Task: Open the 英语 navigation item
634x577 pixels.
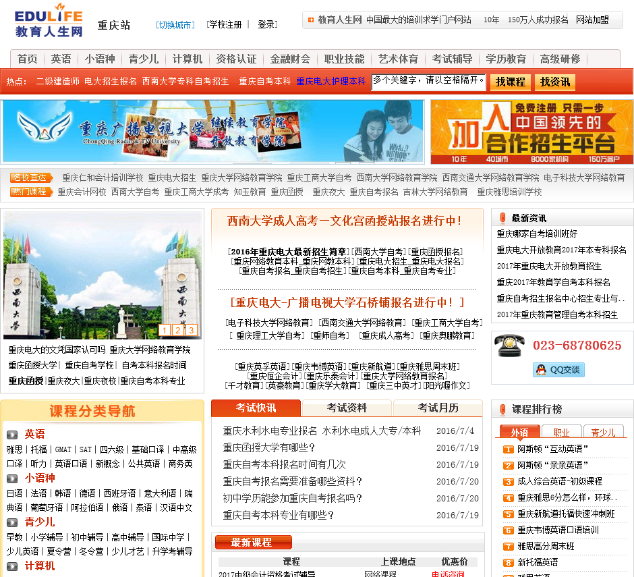Action: click(61, 59)
